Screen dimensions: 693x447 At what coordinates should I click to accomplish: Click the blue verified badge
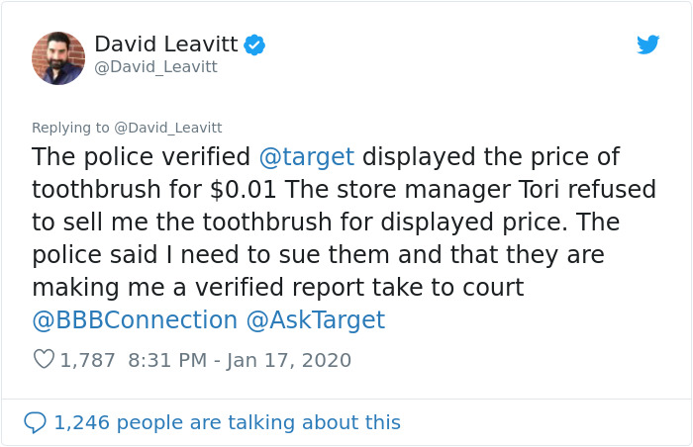coord(254,45)
